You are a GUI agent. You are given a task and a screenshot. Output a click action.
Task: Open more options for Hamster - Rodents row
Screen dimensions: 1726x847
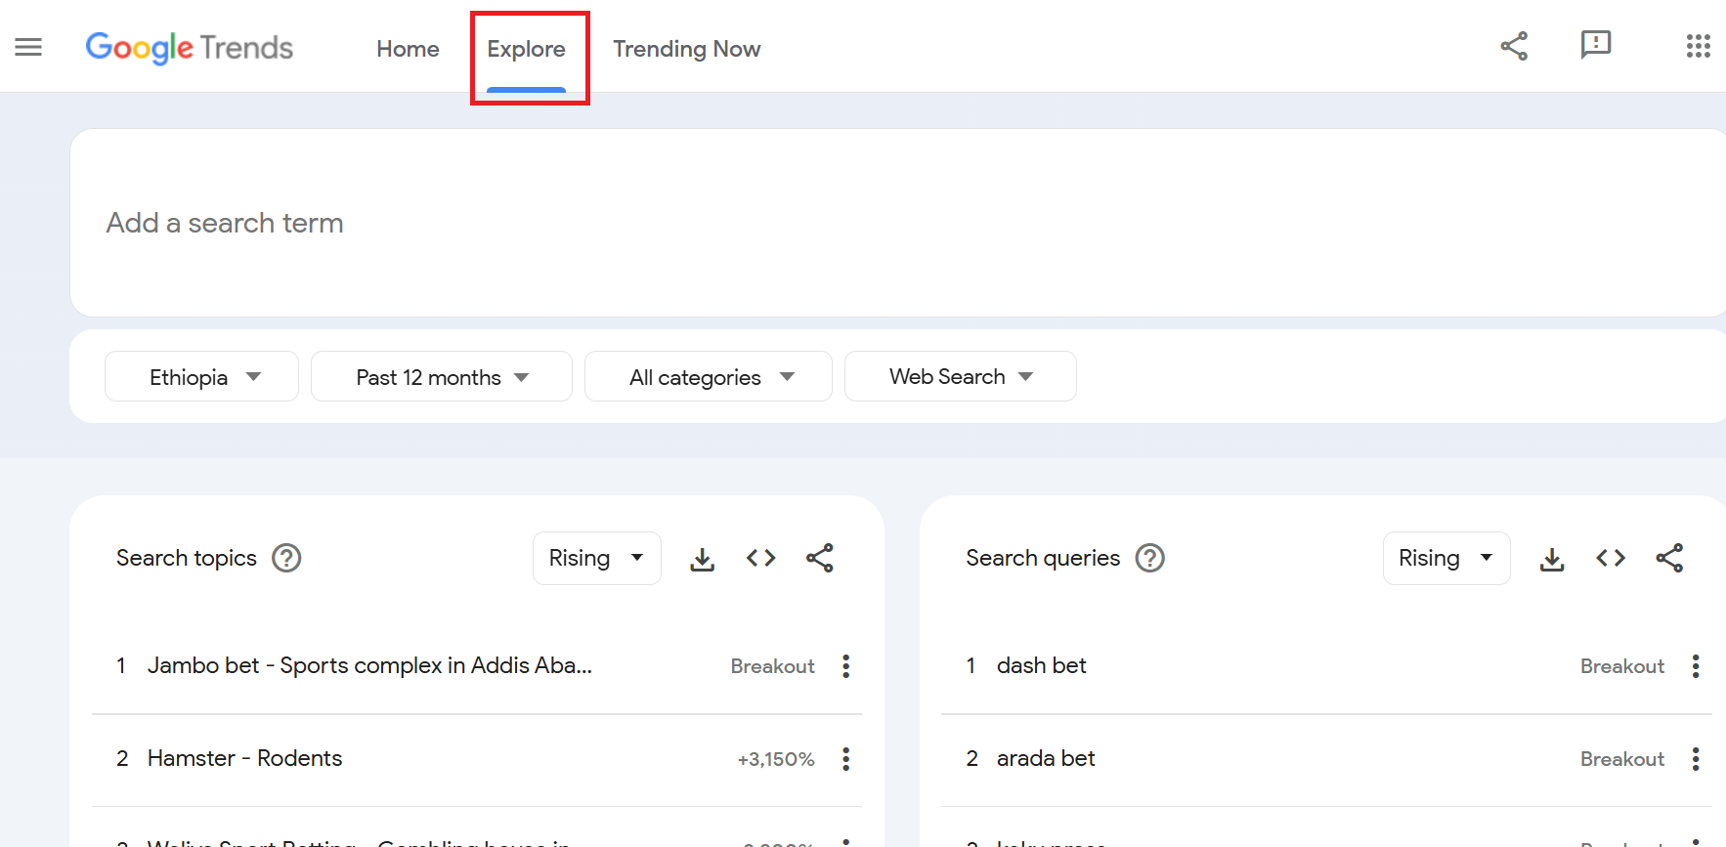click(846, 759)
